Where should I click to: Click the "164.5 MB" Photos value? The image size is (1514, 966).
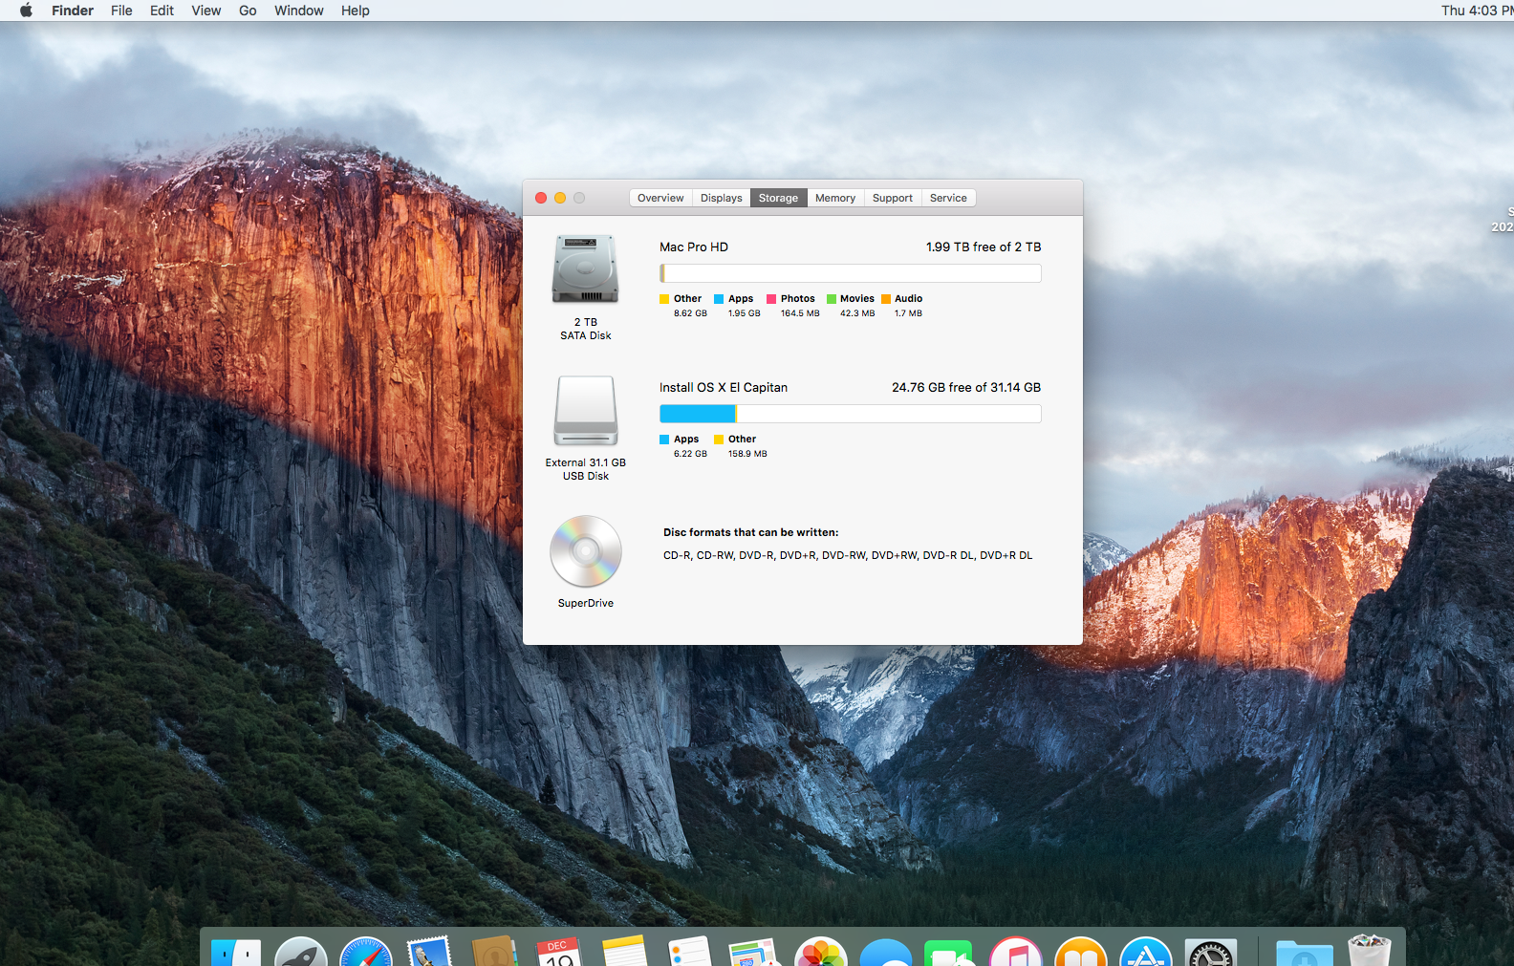click(800, 313)
